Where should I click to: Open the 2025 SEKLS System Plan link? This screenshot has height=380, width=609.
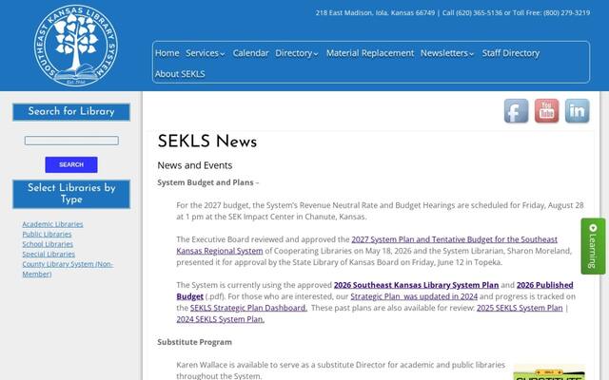(x=520, y=308)
